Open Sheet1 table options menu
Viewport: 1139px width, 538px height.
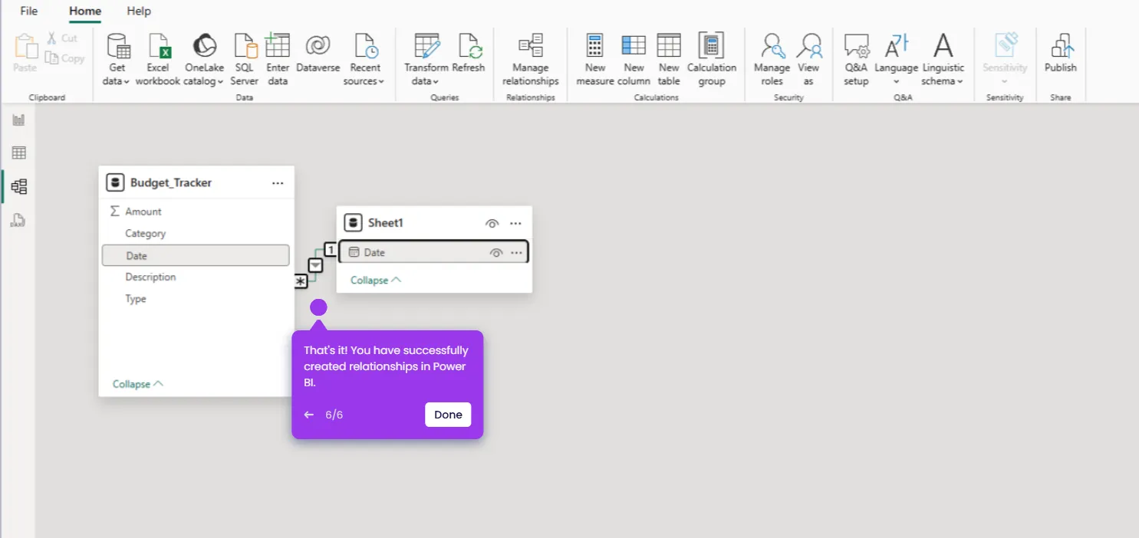click(515, 223)
